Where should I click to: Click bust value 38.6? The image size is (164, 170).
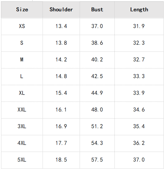pos(97,43)
